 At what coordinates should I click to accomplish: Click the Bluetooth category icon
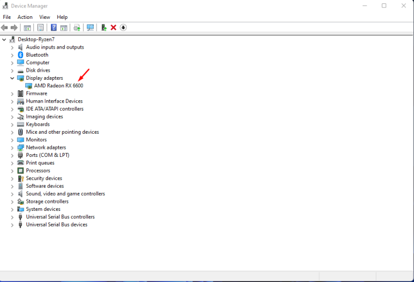click(x=20, y=55)
